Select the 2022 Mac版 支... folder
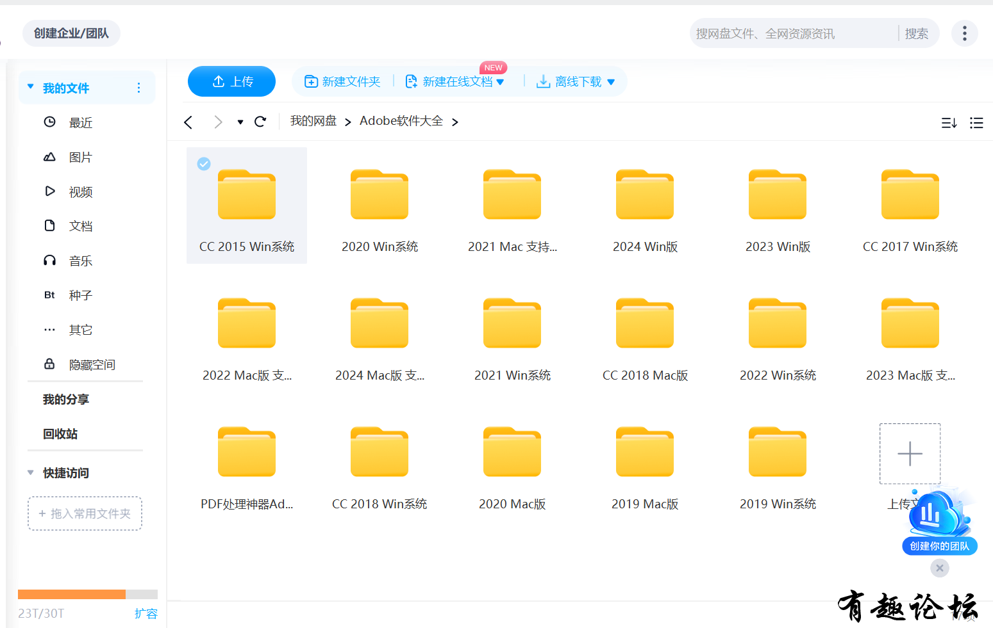The image size is (993, 628). [247, 334]
